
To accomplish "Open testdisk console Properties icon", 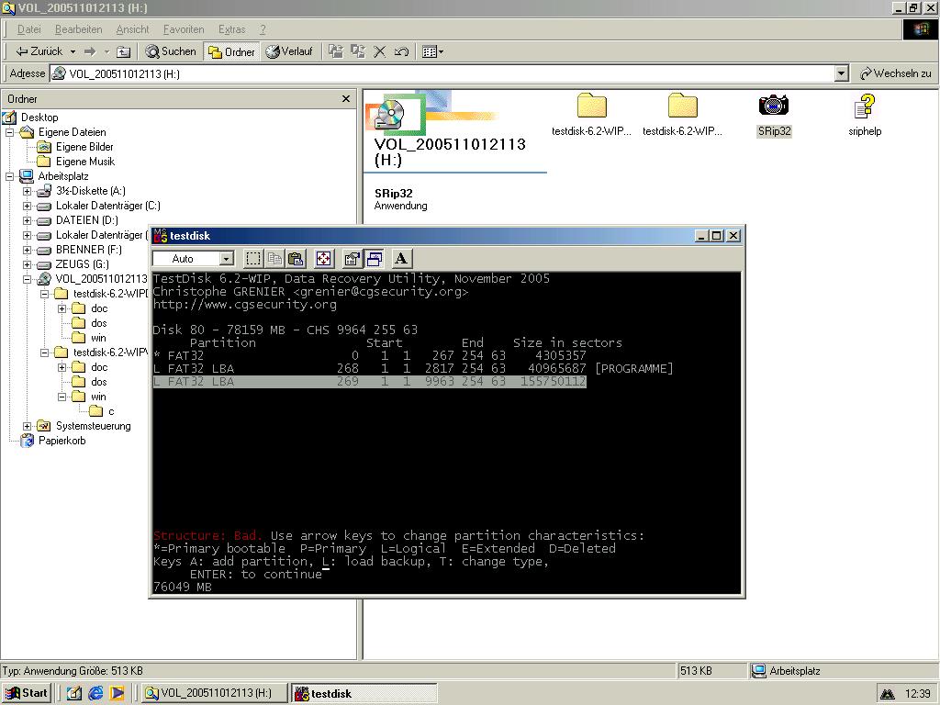I will click(352, 259).
